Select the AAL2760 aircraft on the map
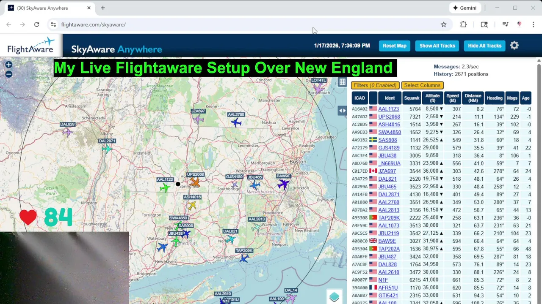The height and width of the screenshot is (304, 542). (236, 122)
